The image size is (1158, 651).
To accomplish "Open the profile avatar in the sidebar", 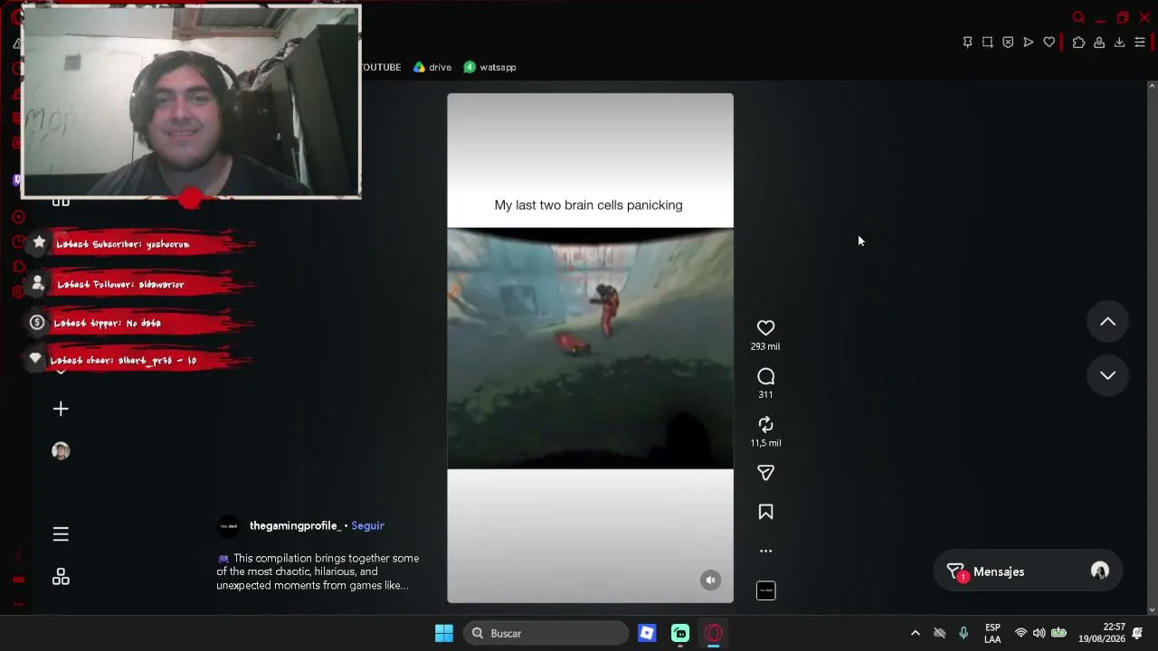I will 61,451.
